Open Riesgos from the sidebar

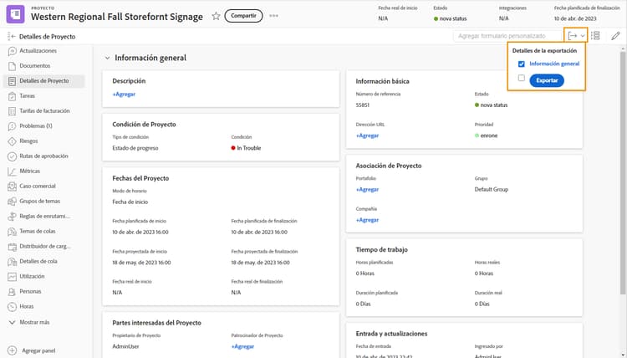28,141
